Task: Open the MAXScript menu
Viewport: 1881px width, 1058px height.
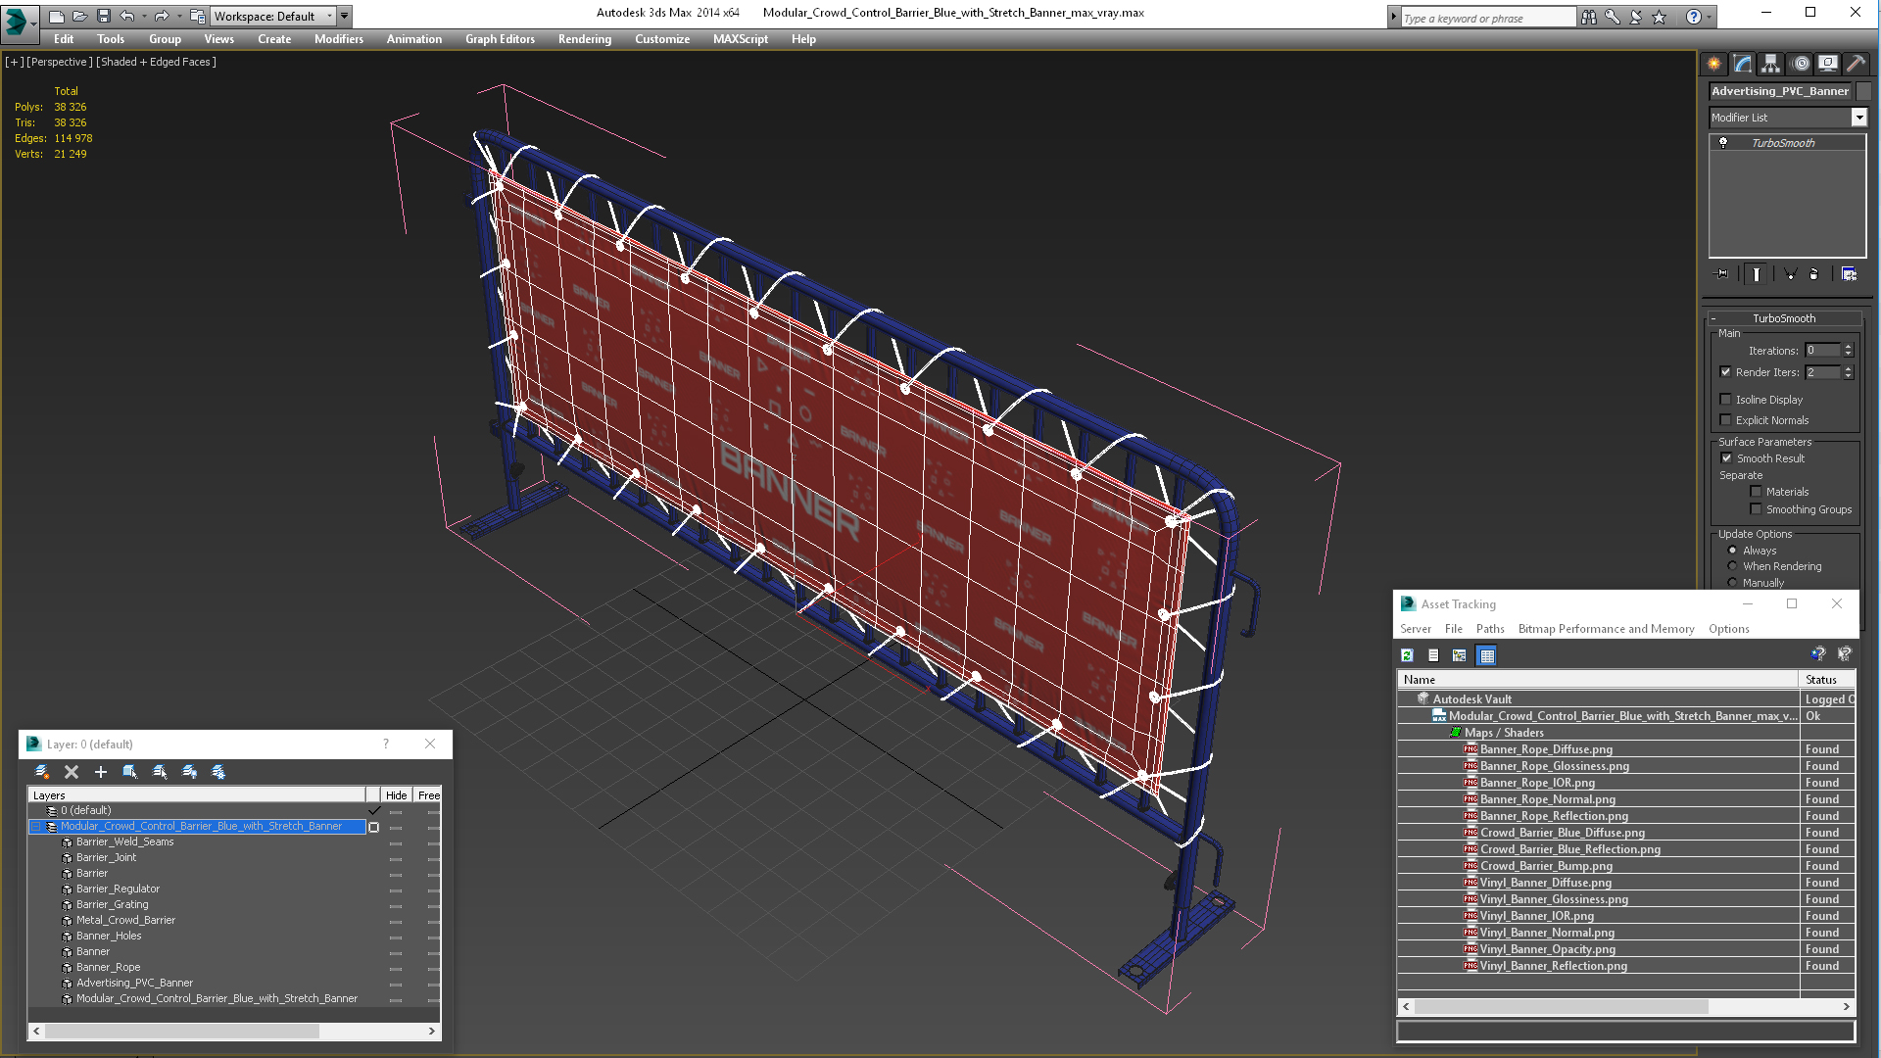Action: (741, 39)
